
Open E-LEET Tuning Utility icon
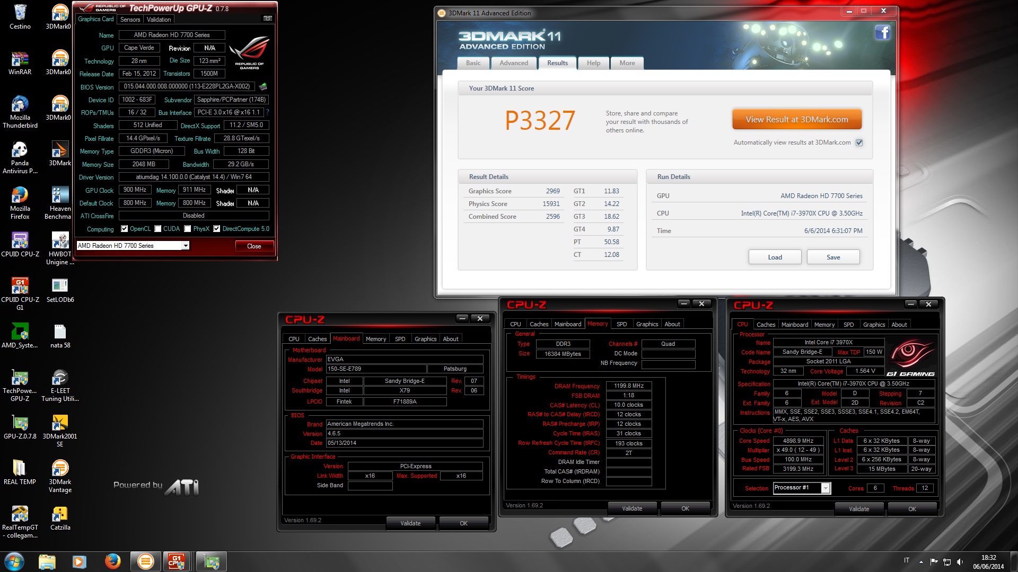pos(60,386)
